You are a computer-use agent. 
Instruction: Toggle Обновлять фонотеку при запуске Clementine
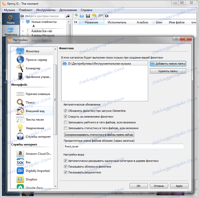[65, 111]
